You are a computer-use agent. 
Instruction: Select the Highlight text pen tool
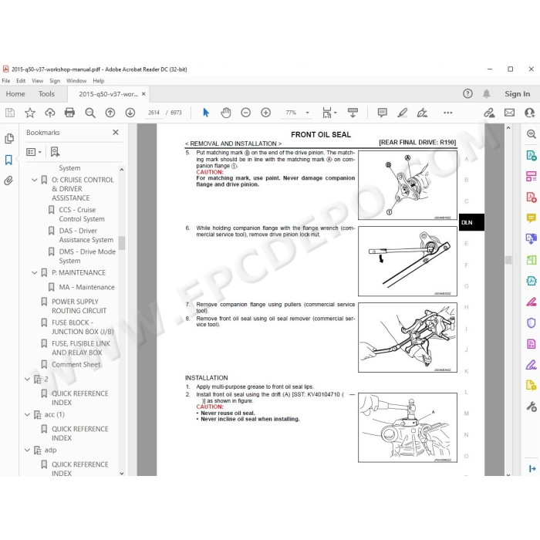(402, 113)
